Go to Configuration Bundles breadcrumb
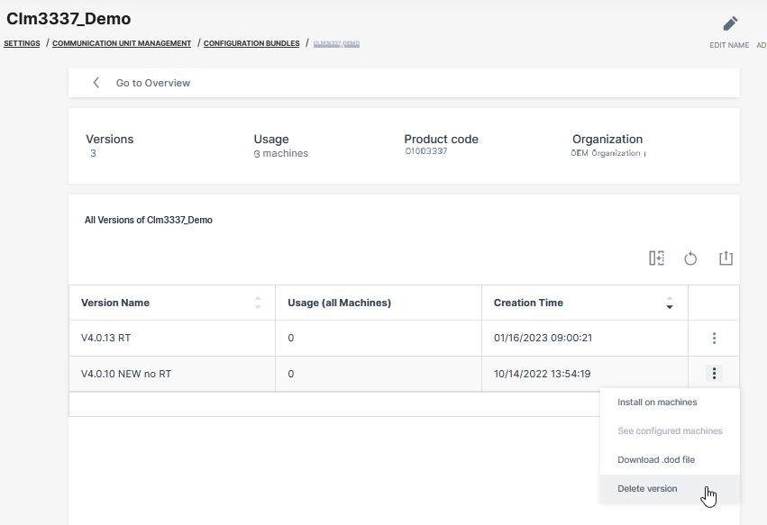This screenshot has height=525, width=767. coord(251,43)
